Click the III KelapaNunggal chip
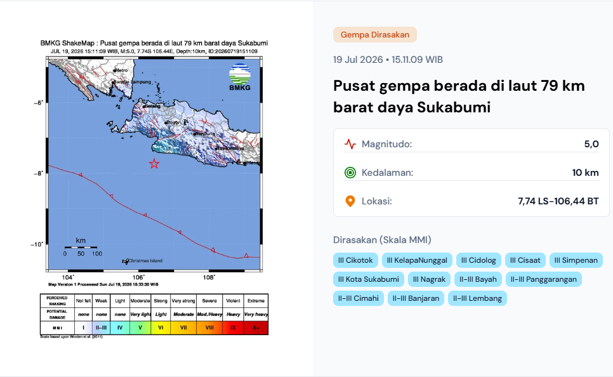Viewport: 613px width, 377px height. pos(417,260)
